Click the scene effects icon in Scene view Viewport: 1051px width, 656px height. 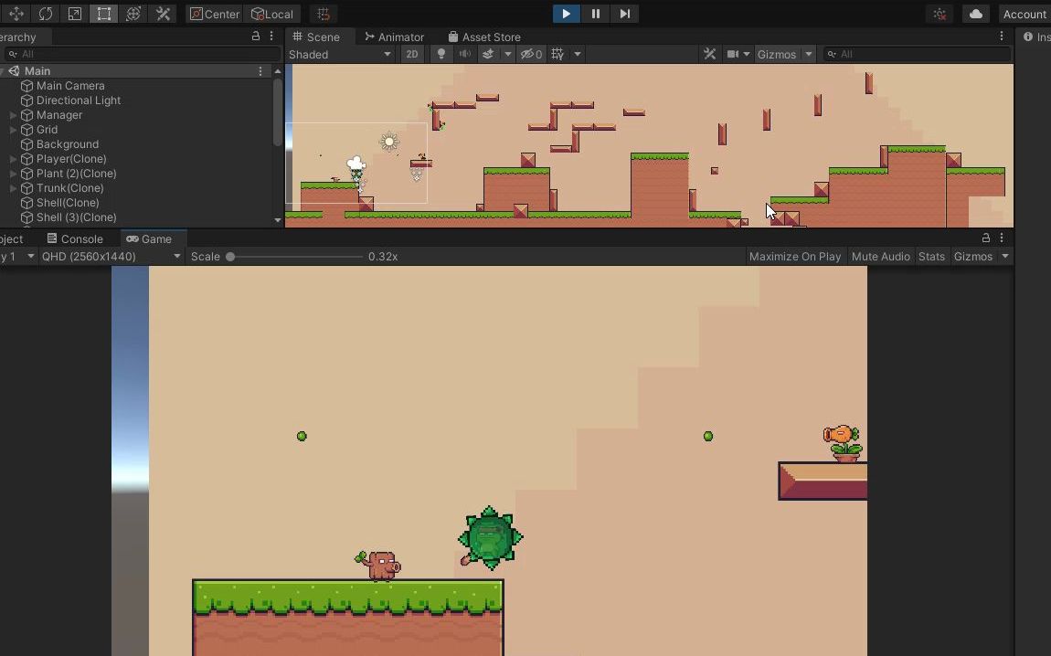(490, 54)
